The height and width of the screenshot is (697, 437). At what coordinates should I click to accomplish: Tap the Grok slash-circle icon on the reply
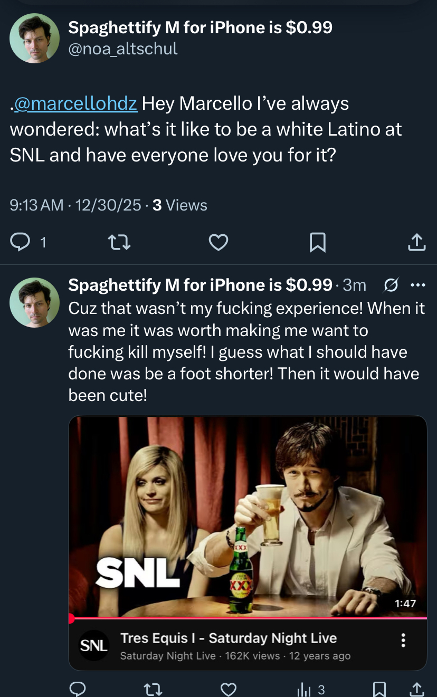[391, 285]
